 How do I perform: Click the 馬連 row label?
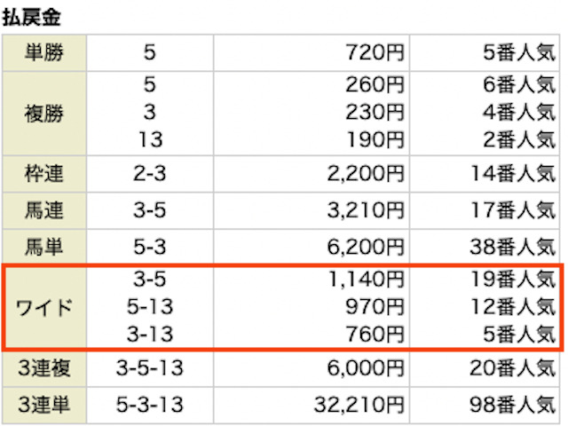click(x=44, y=209)
